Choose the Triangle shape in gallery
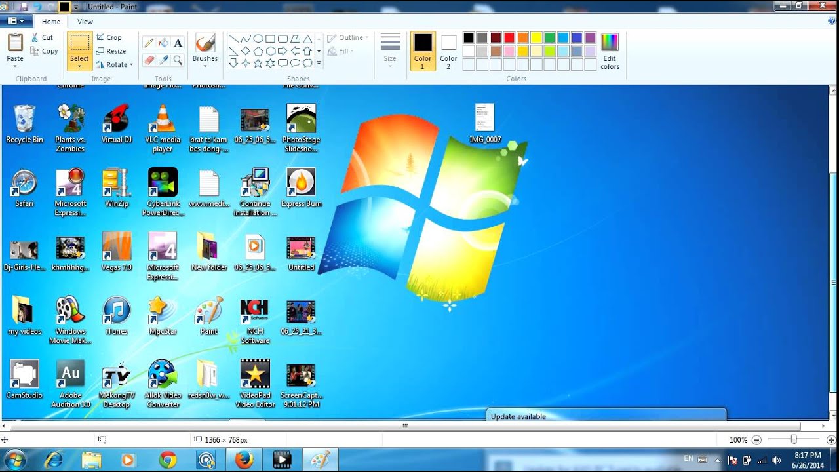839x472 pixels. (307, 39)
